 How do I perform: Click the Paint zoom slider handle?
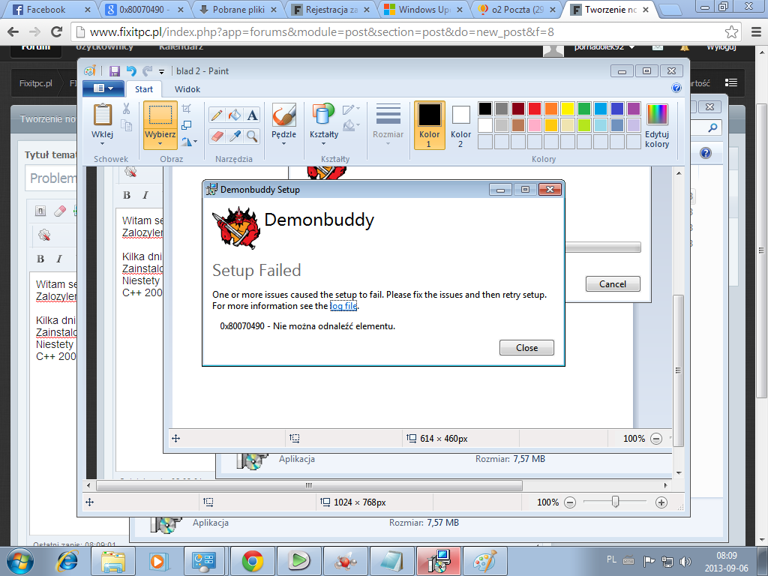(615, 502)
